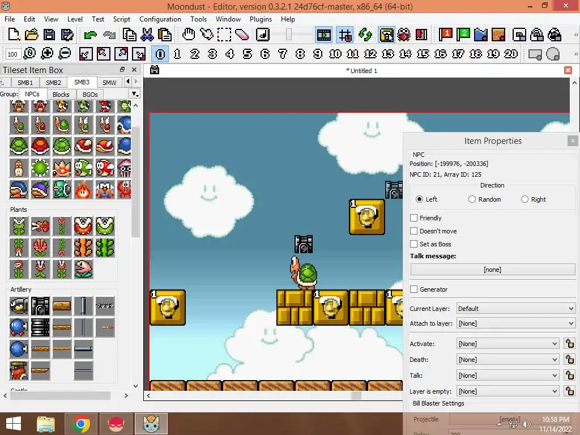580x435 pixels.
Task: Go to section 20
Action: 511,54
